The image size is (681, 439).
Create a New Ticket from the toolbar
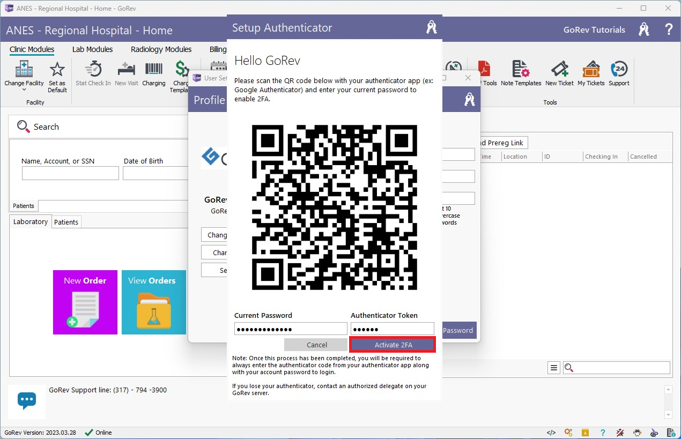tap(559, 73)
